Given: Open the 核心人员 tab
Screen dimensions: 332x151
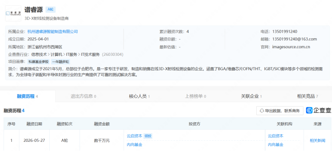Looking at the screenshot, I should click(139, 96).
